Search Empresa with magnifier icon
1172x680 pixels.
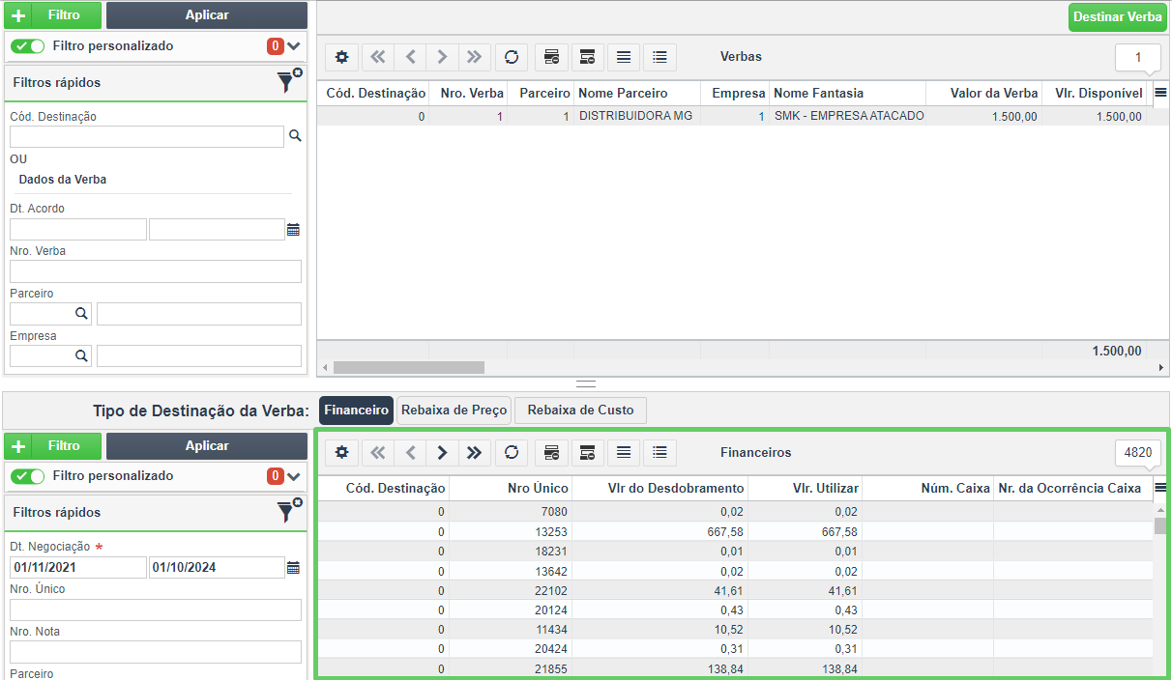tap(81, 356)
